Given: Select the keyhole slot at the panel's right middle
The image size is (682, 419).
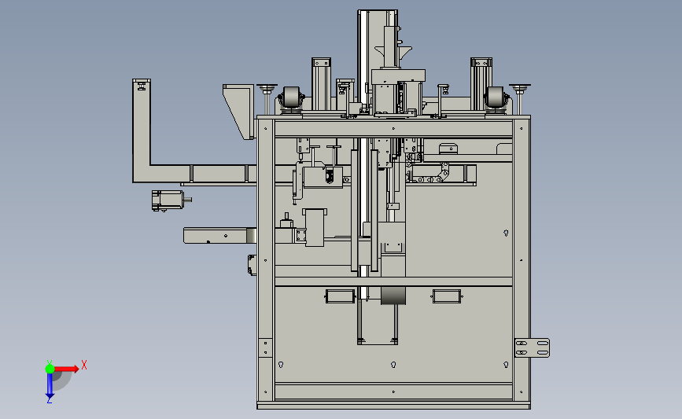Looking at the screenshot, I should pos(506,233).
